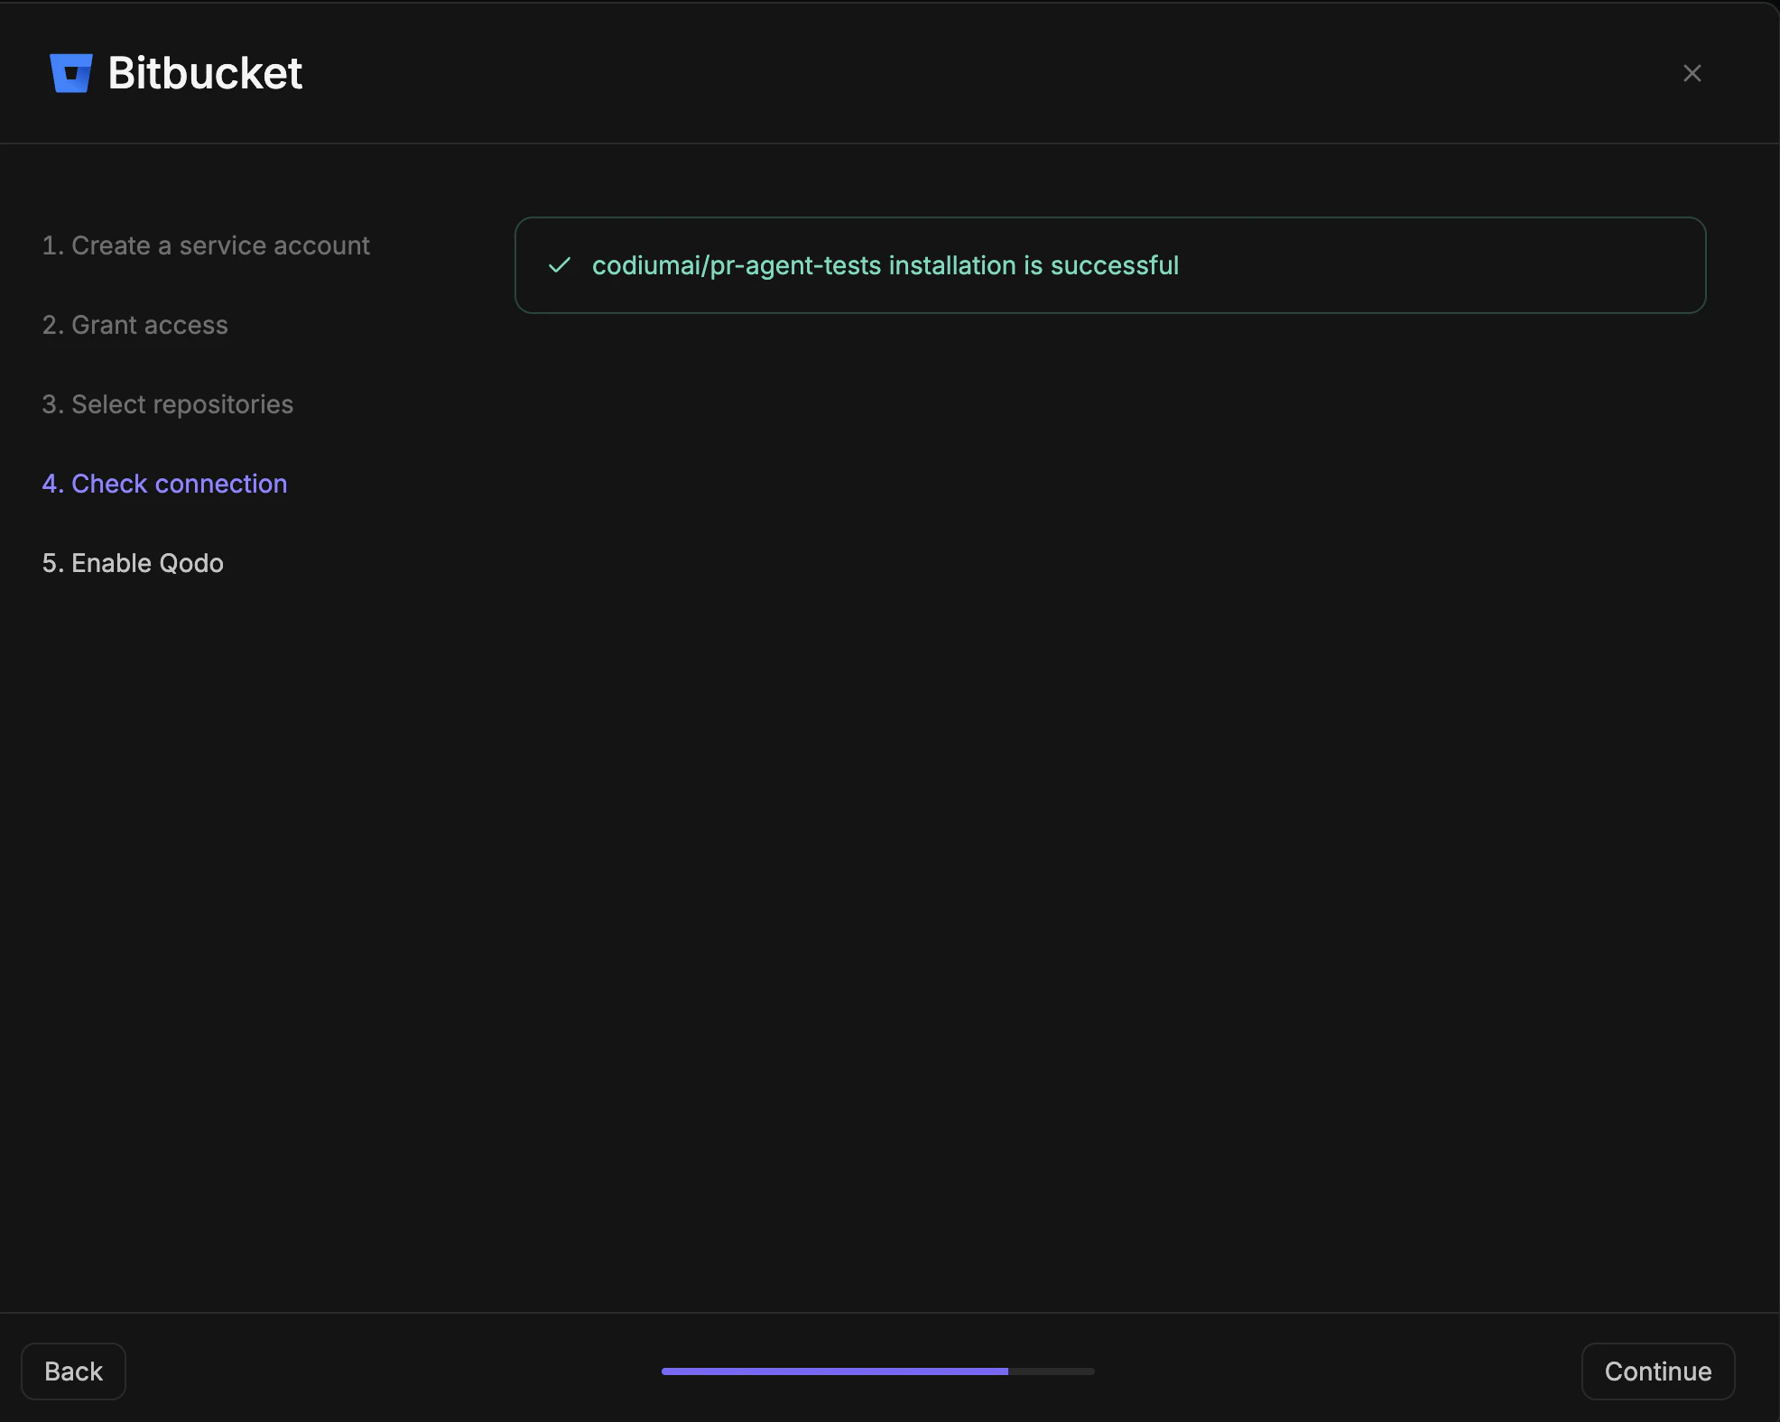Select step 1 Create a service account

pyautogui.click(x=206, y=245)
